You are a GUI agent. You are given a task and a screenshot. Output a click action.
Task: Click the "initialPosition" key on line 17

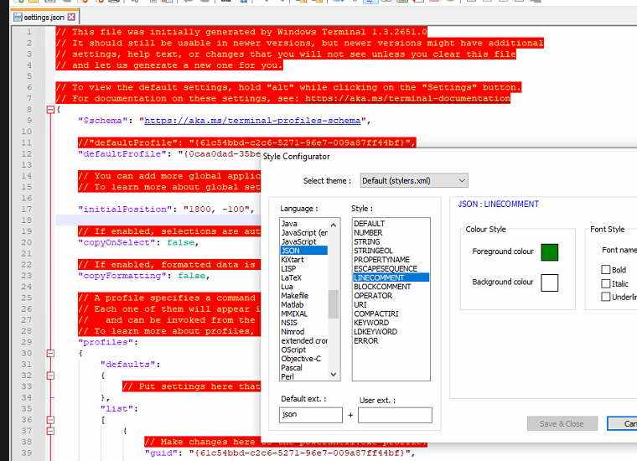[x=125, y=210]
